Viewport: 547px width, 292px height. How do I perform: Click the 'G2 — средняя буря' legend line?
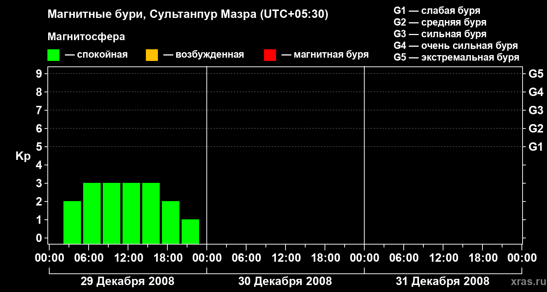click(440, 22)
